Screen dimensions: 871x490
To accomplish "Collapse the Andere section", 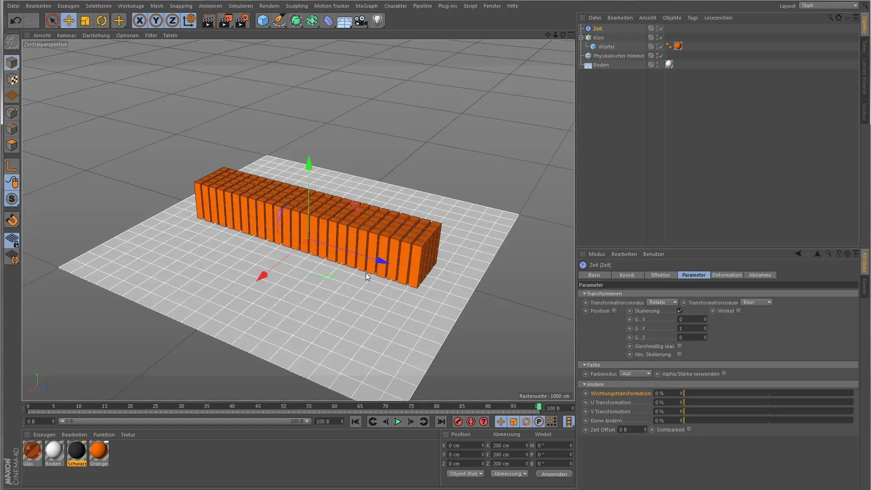I will (584, 384).
